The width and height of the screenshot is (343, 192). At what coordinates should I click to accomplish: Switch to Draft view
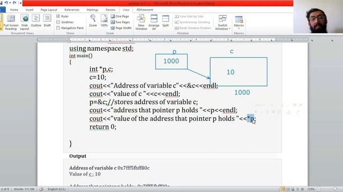coord(47,21)
